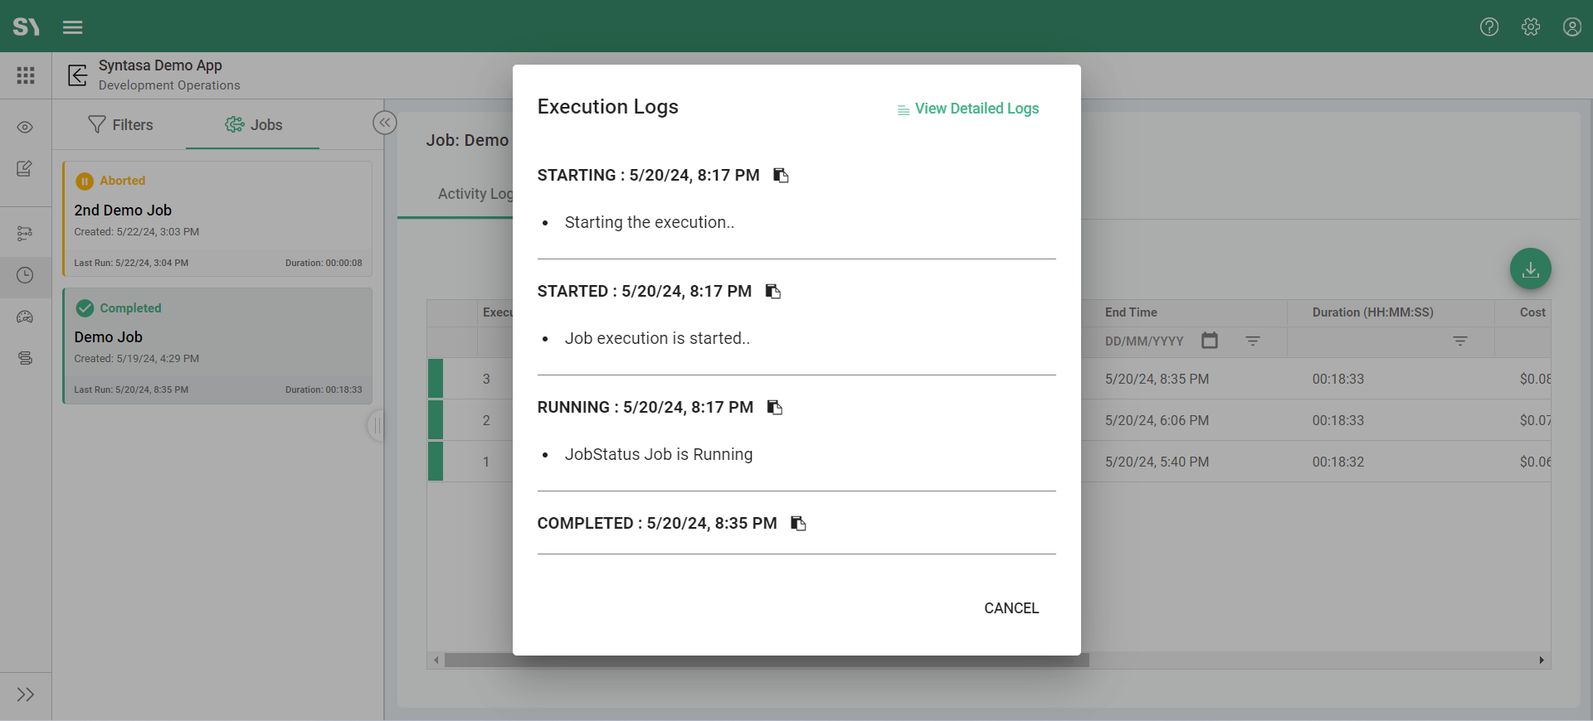Switch to the Jobs tab
The height and width of the screenshot is (721, 1593).
pyautogui.click(x=253, y=124)
